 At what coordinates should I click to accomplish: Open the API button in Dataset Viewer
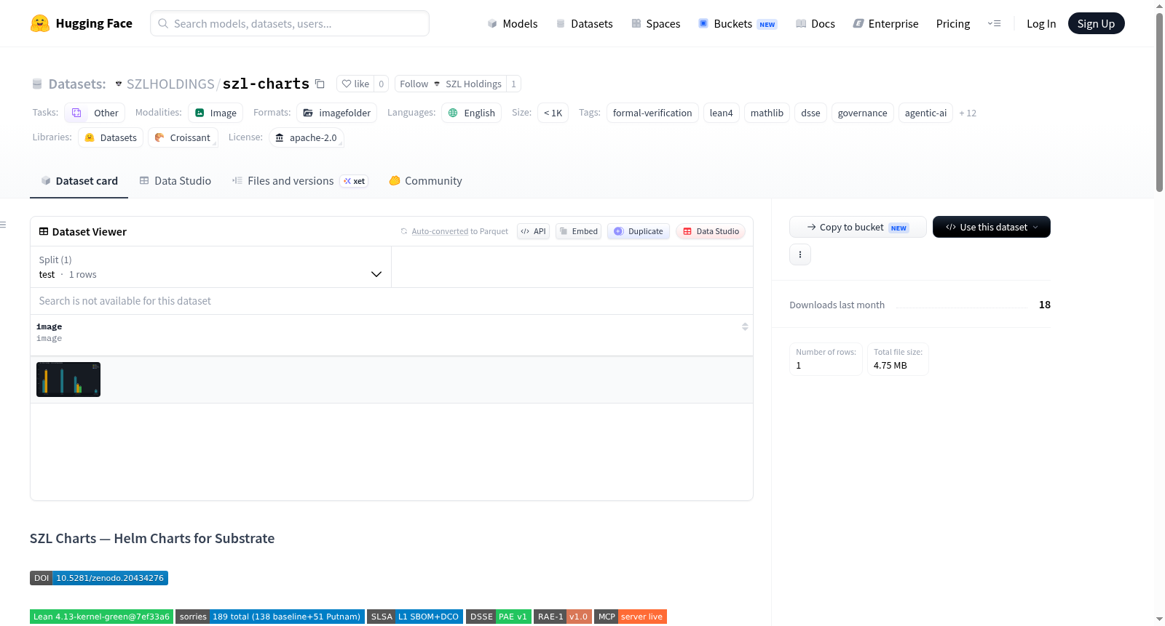click(x=533, y=231)
